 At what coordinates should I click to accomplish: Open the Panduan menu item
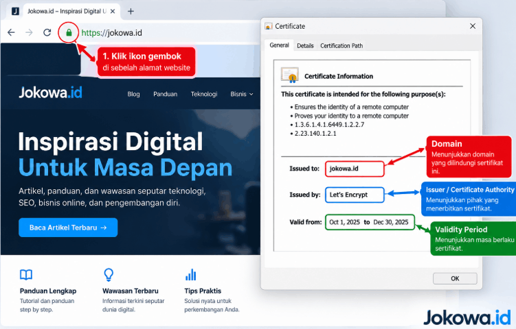[x=165, y=94]
